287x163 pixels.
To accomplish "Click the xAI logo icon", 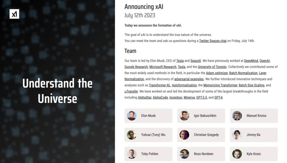I will pyautogui.click(x=14, y=14).
